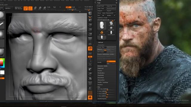Collapse the Tool palette header
Viewport: 191px width, 107px height.
tap(99, 3)
